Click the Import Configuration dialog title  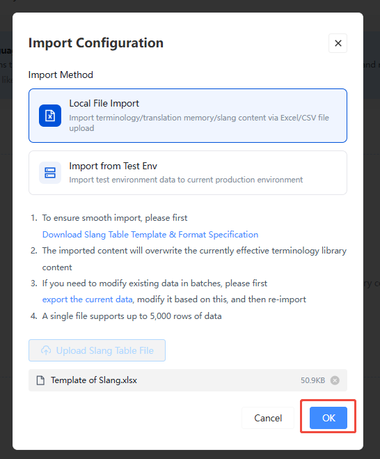[x=96, y=43]
